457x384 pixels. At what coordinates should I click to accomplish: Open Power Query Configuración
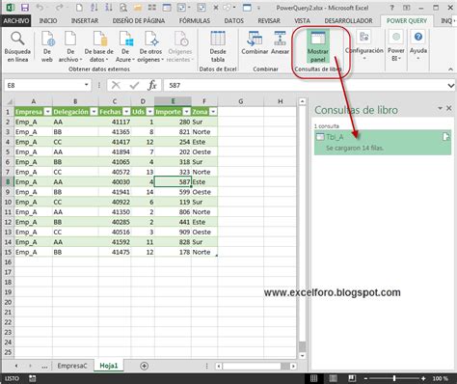[364, 45]
